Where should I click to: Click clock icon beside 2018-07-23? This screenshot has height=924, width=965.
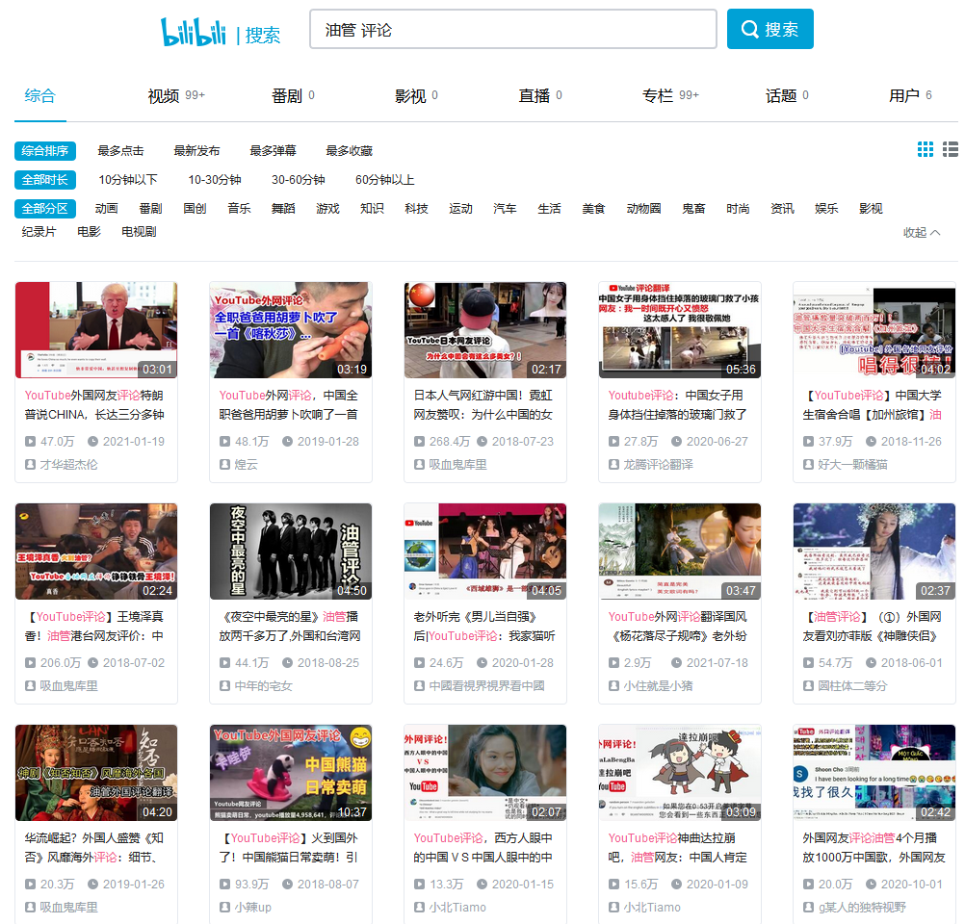[x=482, y=441]
